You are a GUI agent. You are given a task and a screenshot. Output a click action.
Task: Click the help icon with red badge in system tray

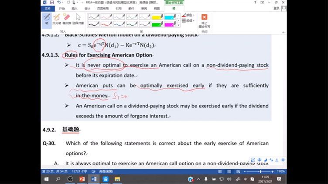click(190, 179)
